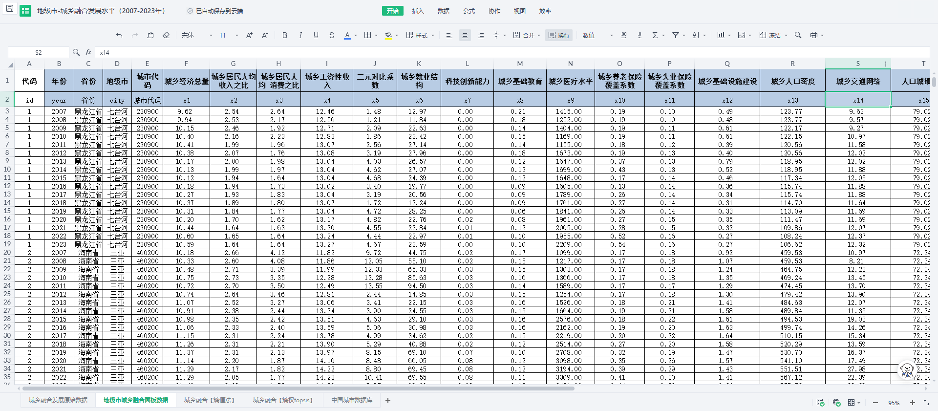Click the fullscreen icon in status bar
This screenshot has height=411, width=938.
point(926,403)
